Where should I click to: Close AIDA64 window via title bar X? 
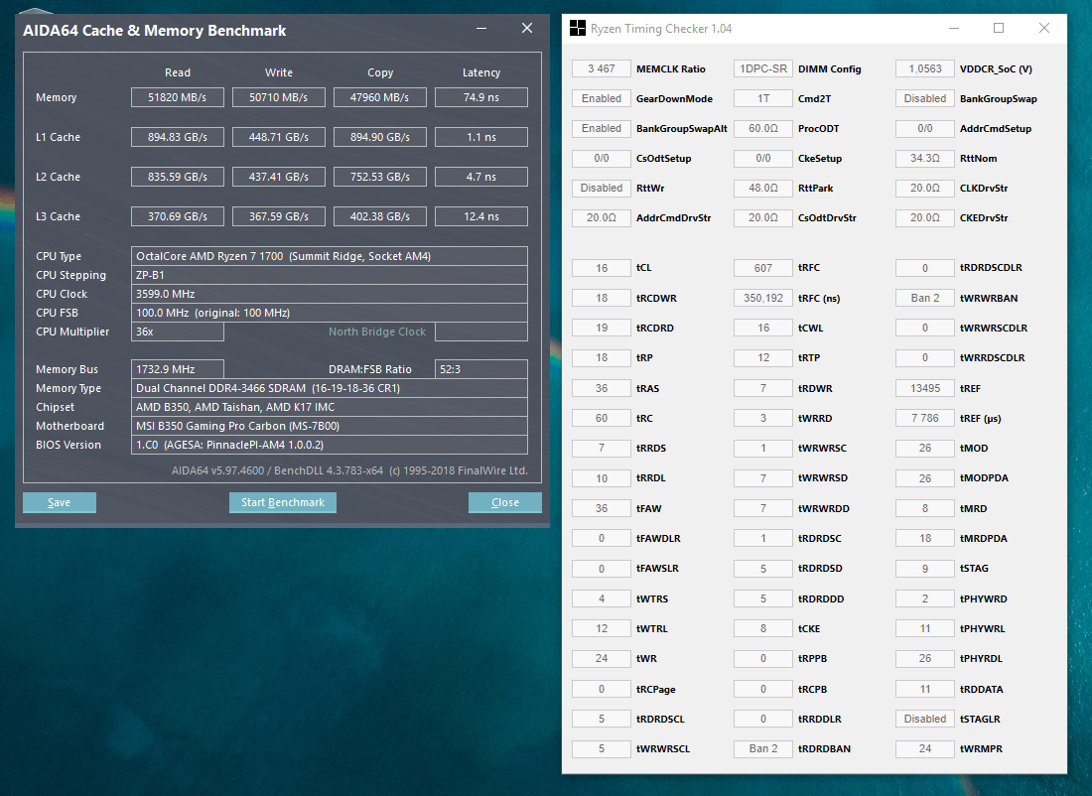tap(527, 28)
